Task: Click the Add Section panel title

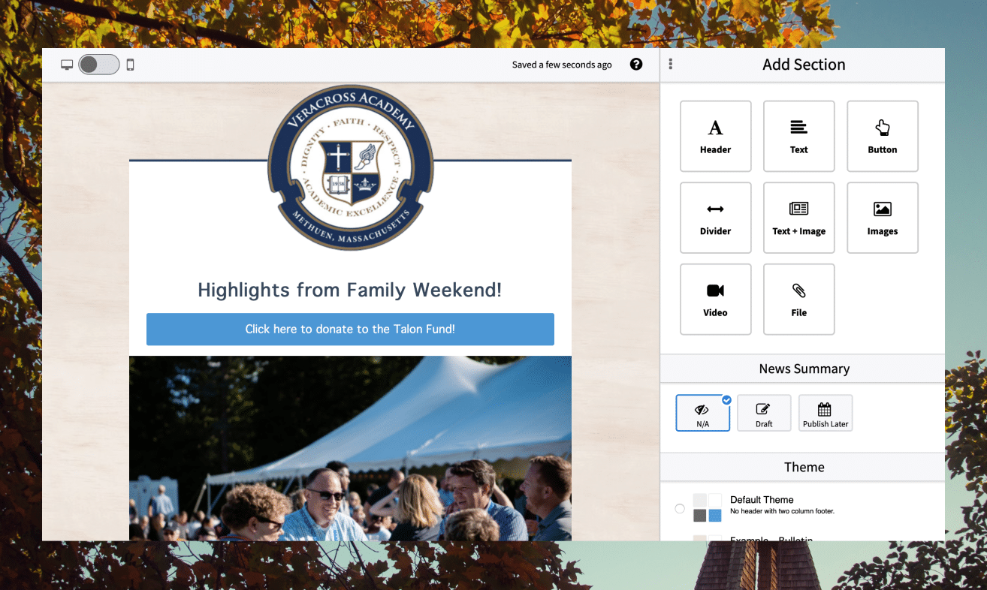Action: tap(804, 65)
